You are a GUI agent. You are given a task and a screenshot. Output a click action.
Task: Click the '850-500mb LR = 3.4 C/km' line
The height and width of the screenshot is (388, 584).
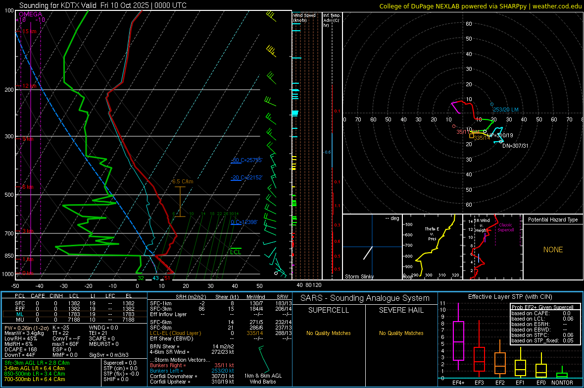pos(35,374)
